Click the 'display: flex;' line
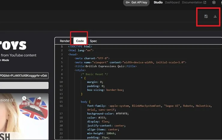The width and height of the screenshot is (222, 140). click(98, 122)
